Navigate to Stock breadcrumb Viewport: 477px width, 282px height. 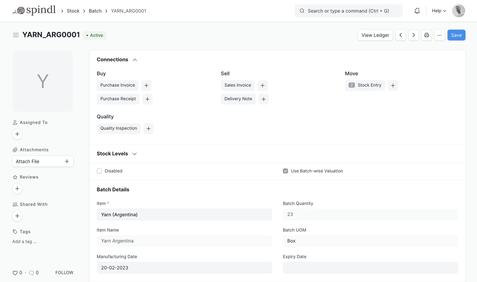click(x=73, y=11)
